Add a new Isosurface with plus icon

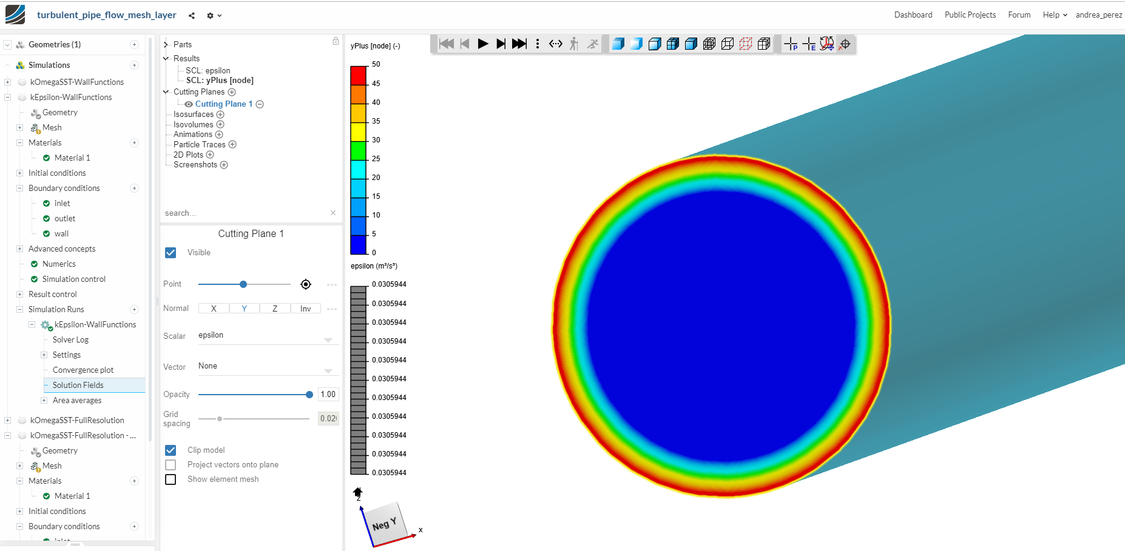coord(220,115)
